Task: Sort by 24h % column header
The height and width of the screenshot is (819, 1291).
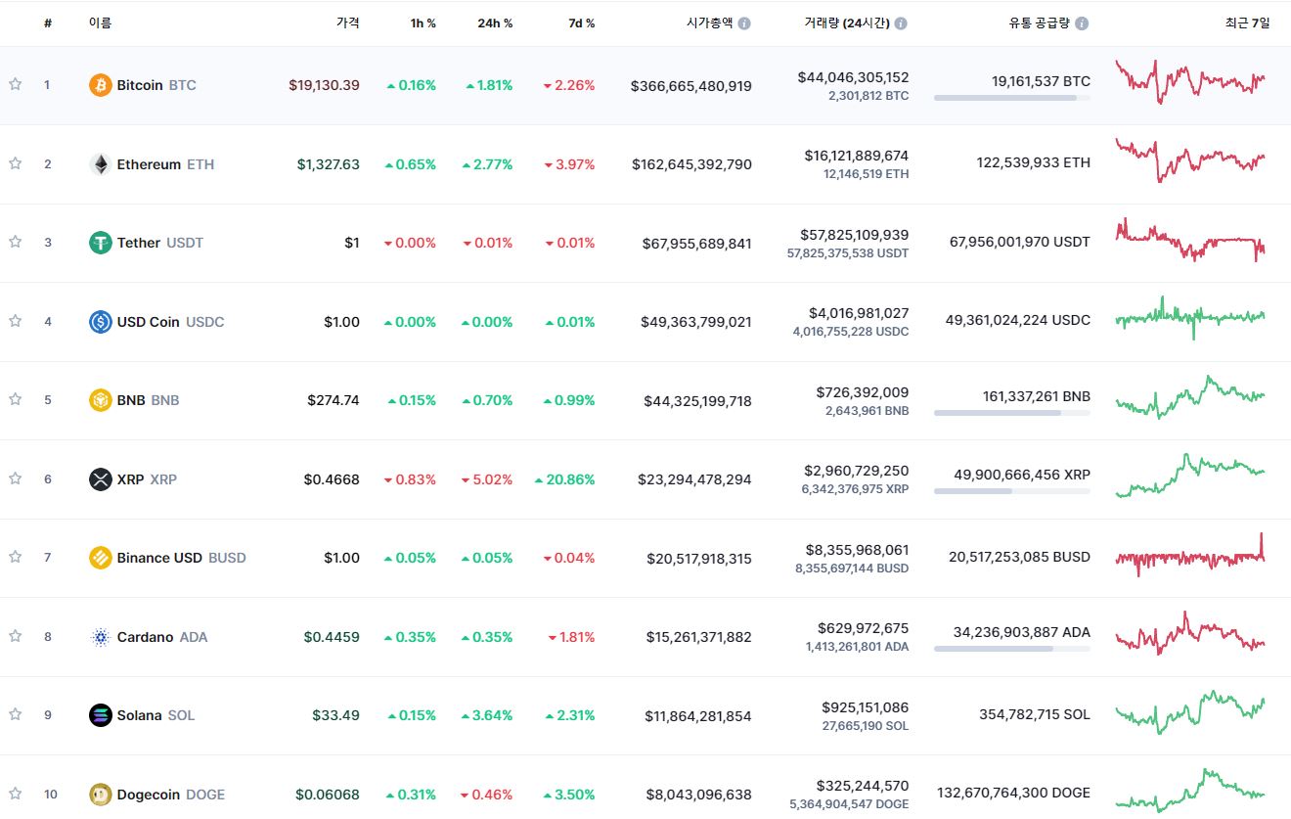Action: point(495,23)
